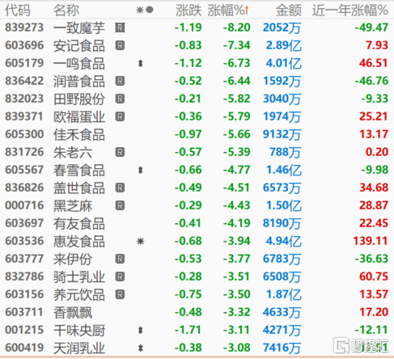The height and width of the screenshot is (359, 394).
Task: Click the R badge next to 养元饮品
Action: click(x=120, y=294)
